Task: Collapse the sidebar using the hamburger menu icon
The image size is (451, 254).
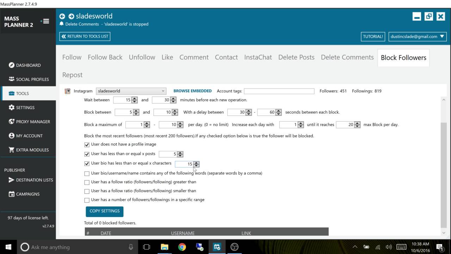Action: coord(45,21)
